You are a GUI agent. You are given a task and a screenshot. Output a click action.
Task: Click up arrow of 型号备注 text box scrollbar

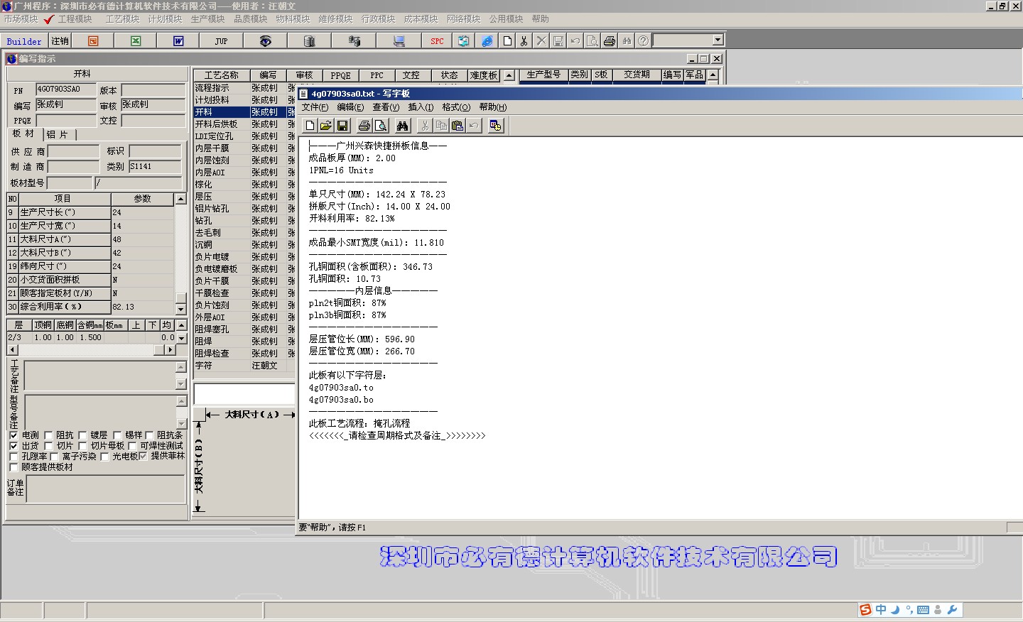pyautogui.click(x=180, y=402)
